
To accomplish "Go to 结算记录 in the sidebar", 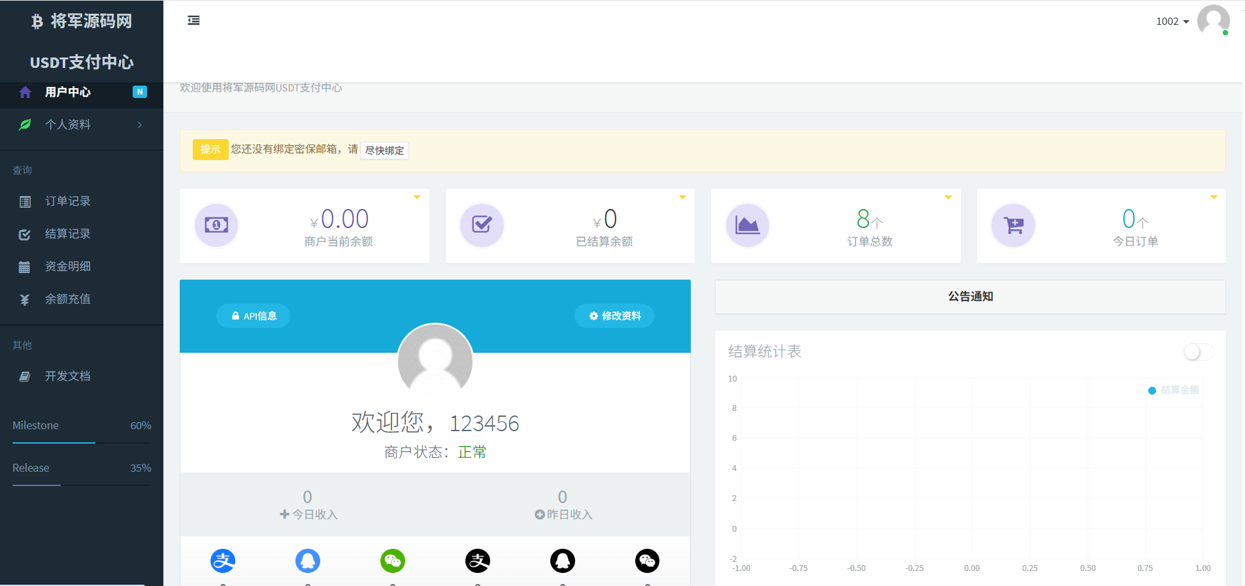I will click(x=82, y=234).
